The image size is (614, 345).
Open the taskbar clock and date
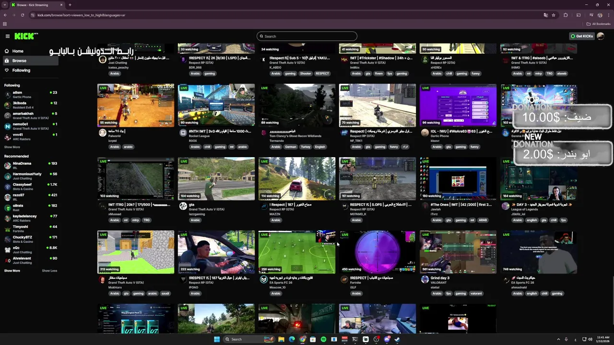(603, 339)
